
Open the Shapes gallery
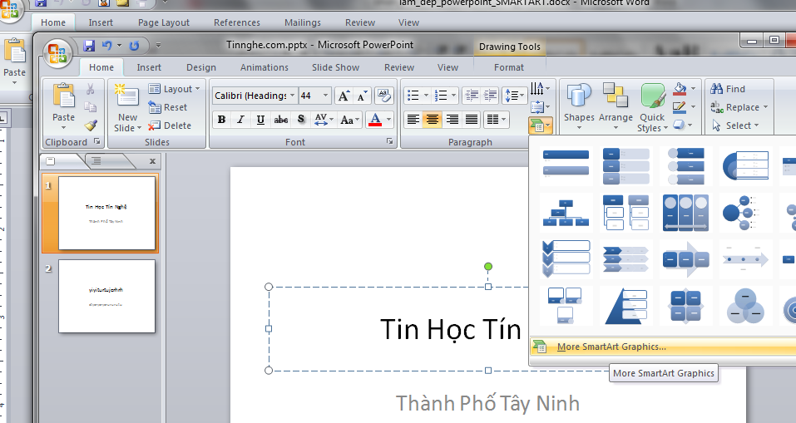(x=579, y=106)
